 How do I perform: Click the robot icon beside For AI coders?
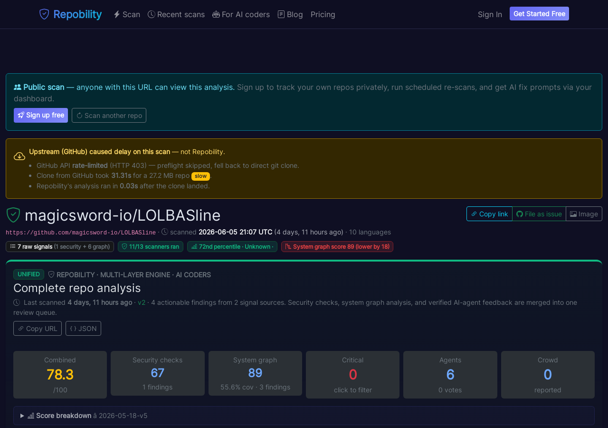[x=216, y=14]
